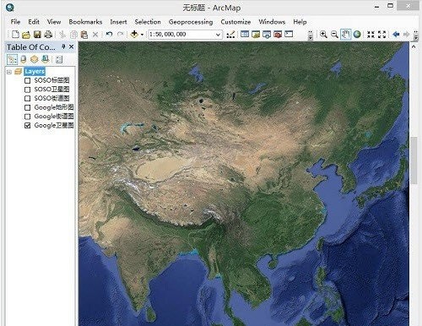Expand Tools toolbar overflow options
The width and height of the screenshot is (422, 326).
(416, 35)
